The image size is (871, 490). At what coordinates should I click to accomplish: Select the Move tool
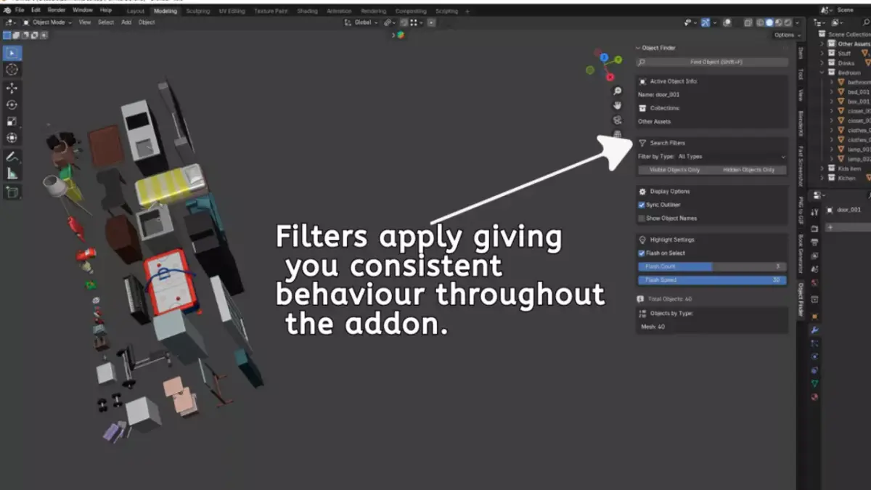[12, 88]
